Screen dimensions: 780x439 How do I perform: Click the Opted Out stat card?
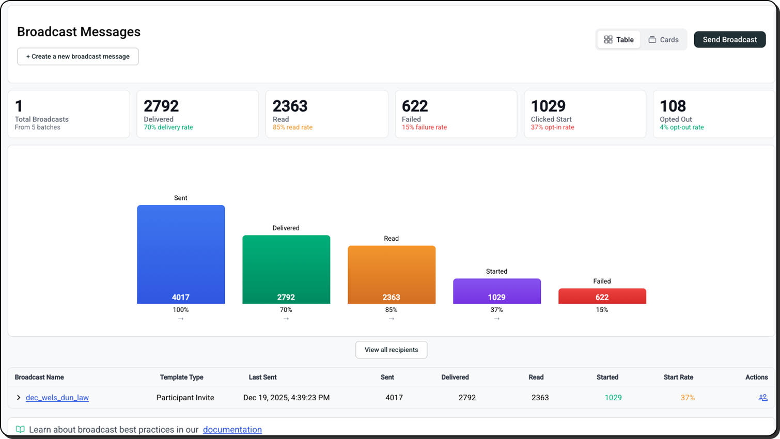point(713,114)
